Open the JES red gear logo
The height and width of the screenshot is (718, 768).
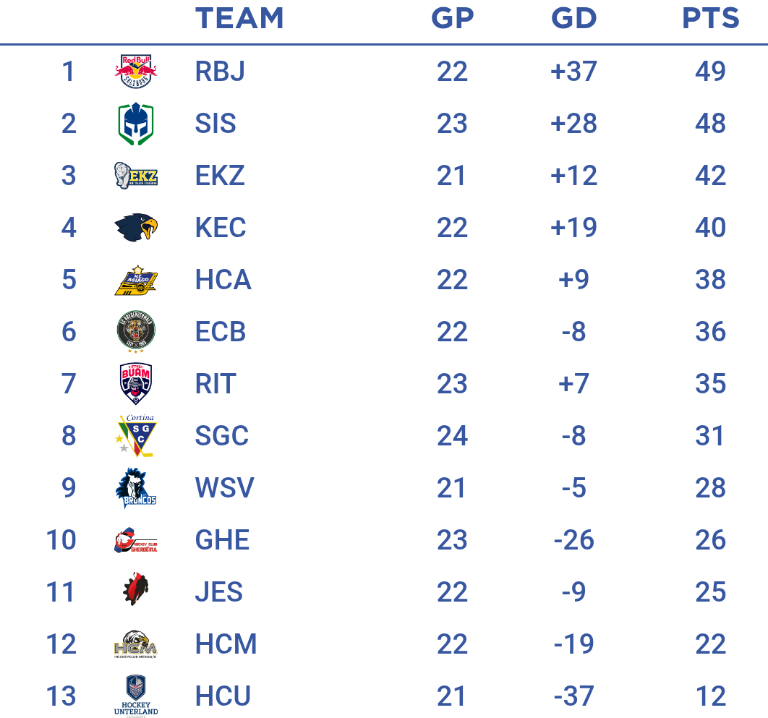click(136, 589)
